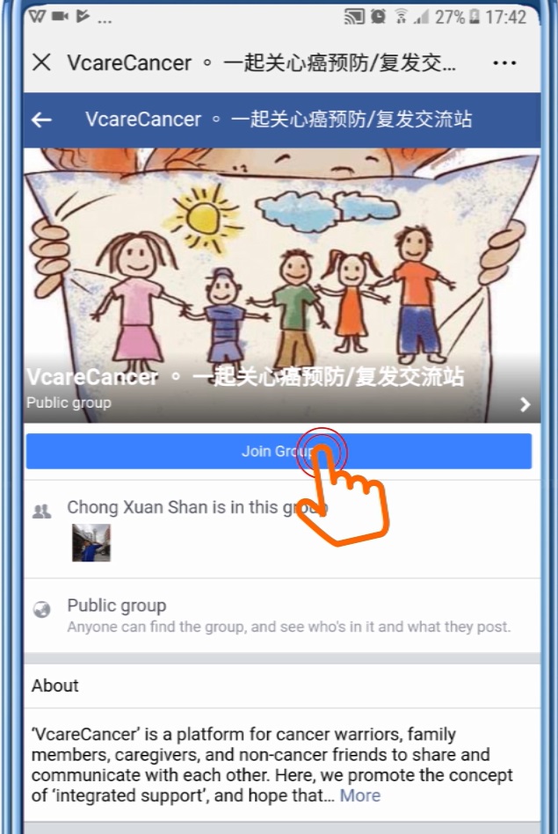Tap the W app notification icon
This screenshot has width=558, height=834.
coord(37,17)
